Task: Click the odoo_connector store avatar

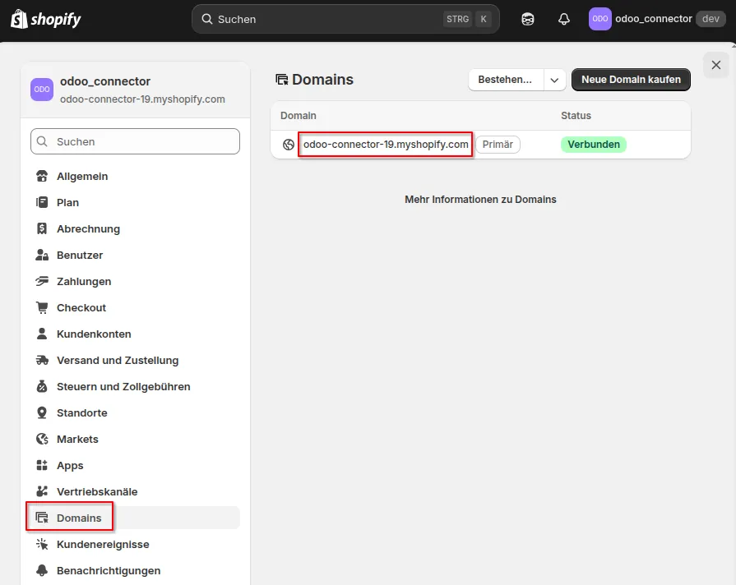Action: coord(602,18)
